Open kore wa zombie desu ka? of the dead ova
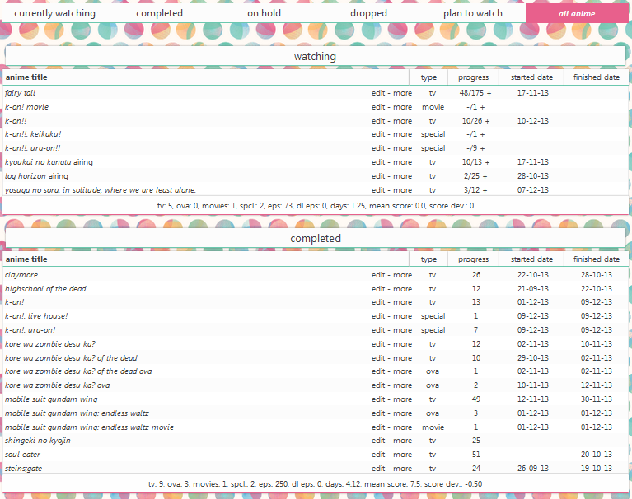The image size is (632, 499). [78, 371]
